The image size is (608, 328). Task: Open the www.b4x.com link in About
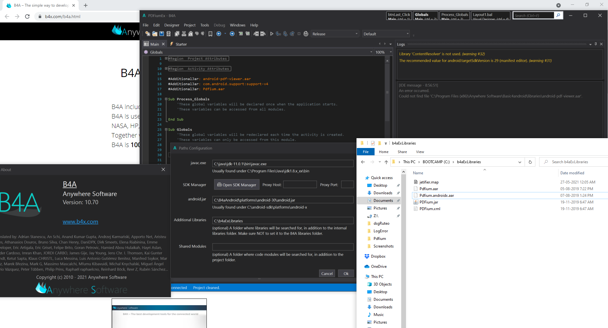[80, 222]
